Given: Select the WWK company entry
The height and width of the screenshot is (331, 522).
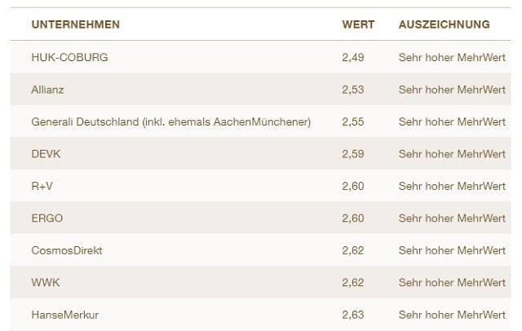Looking at the screenshot, I should pos(46,282).
